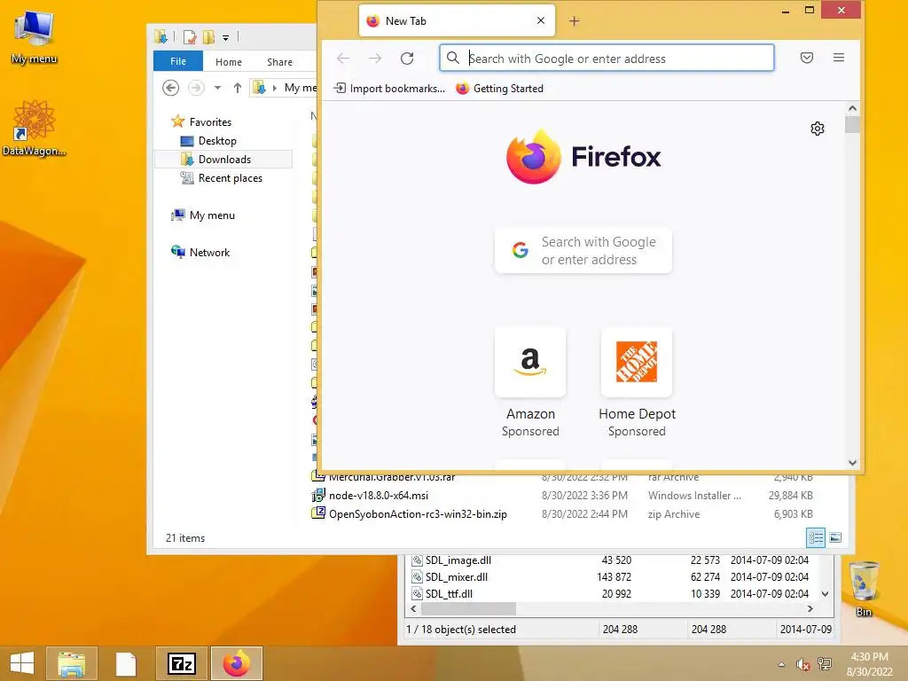
Task: Click Import bookmarks toolbar item
Action: [x=390, y=89]
